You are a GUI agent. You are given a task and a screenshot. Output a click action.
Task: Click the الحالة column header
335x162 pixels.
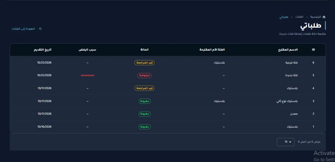pyautogui.click(x=144, y=50)
